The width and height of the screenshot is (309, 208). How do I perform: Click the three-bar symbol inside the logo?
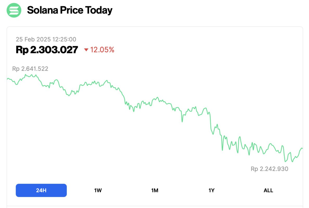(14, 10)
